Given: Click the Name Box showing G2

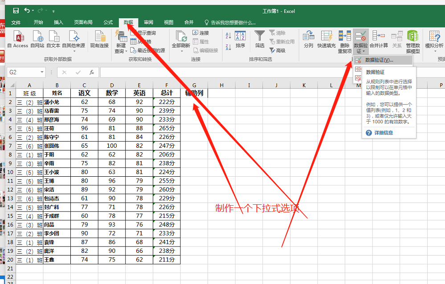Looking at the screenshot, I should click(23, 73).
